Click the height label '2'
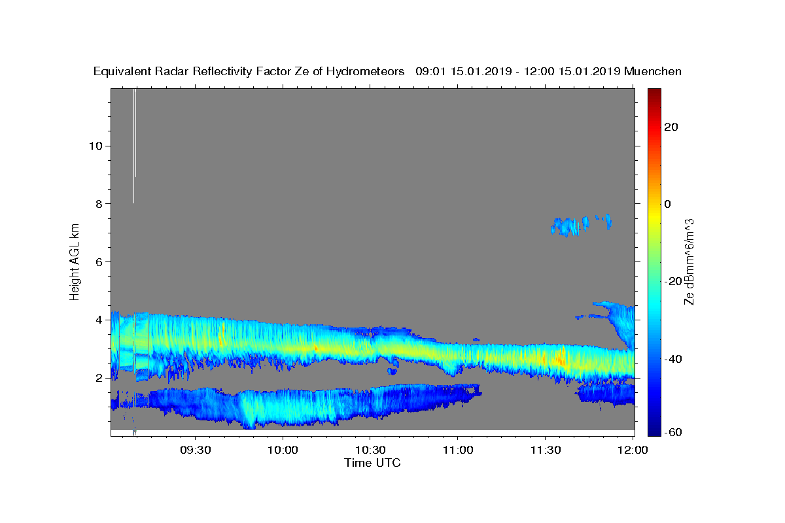 (x=97, y=378)
